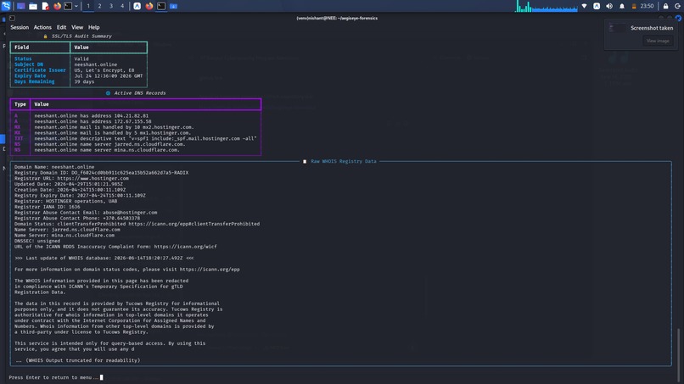Click the jarred.ns.cloudflare.com DNS record
The height and width of the screenshot is (384, 684).
109,144
